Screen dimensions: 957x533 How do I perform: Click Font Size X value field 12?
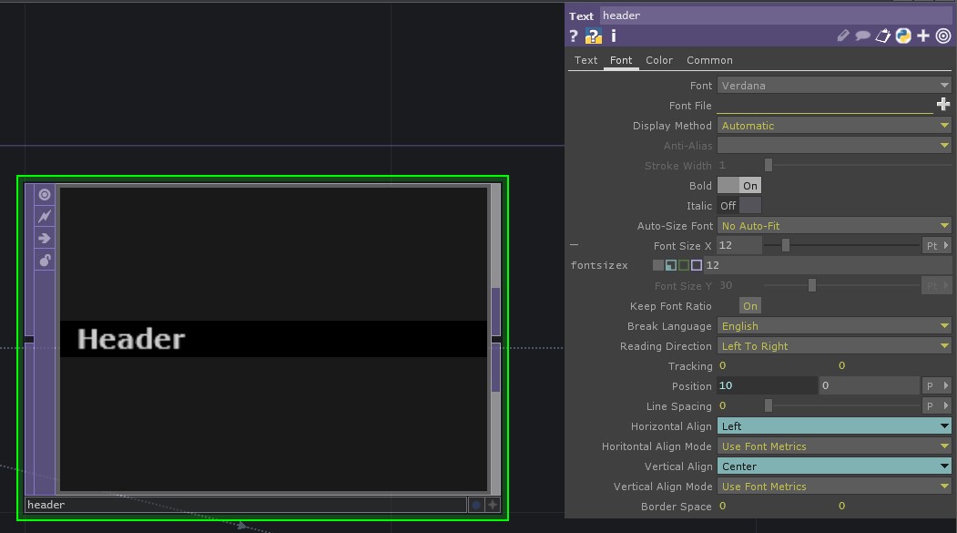[x=739, y=245]
